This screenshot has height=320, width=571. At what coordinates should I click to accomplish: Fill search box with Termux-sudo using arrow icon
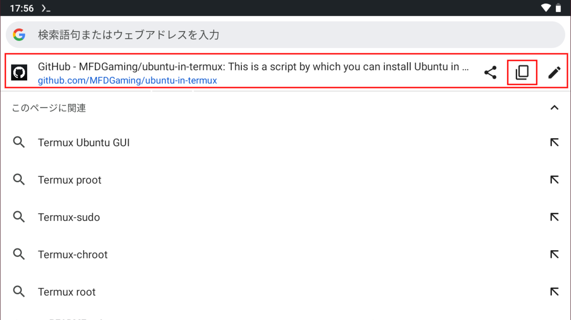(554, 217)
